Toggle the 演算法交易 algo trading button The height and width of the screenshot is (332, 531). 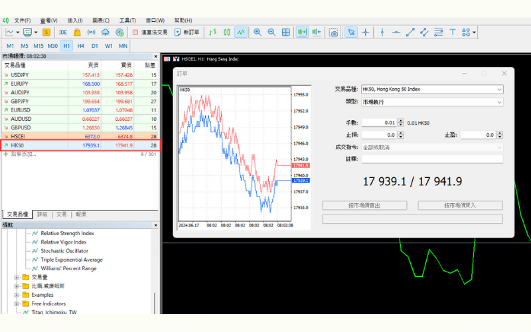[151, 32]
